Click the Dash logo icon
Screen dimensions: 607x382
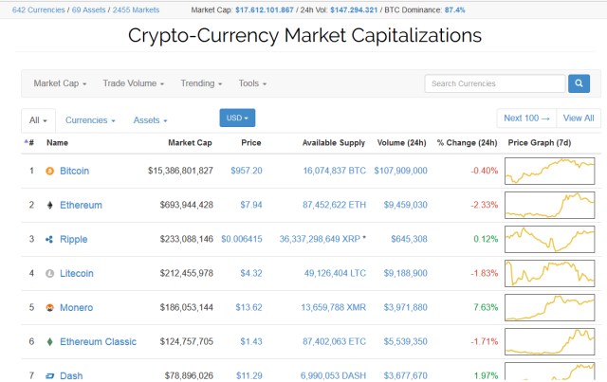pyautogui.click(x=49, y=375)
